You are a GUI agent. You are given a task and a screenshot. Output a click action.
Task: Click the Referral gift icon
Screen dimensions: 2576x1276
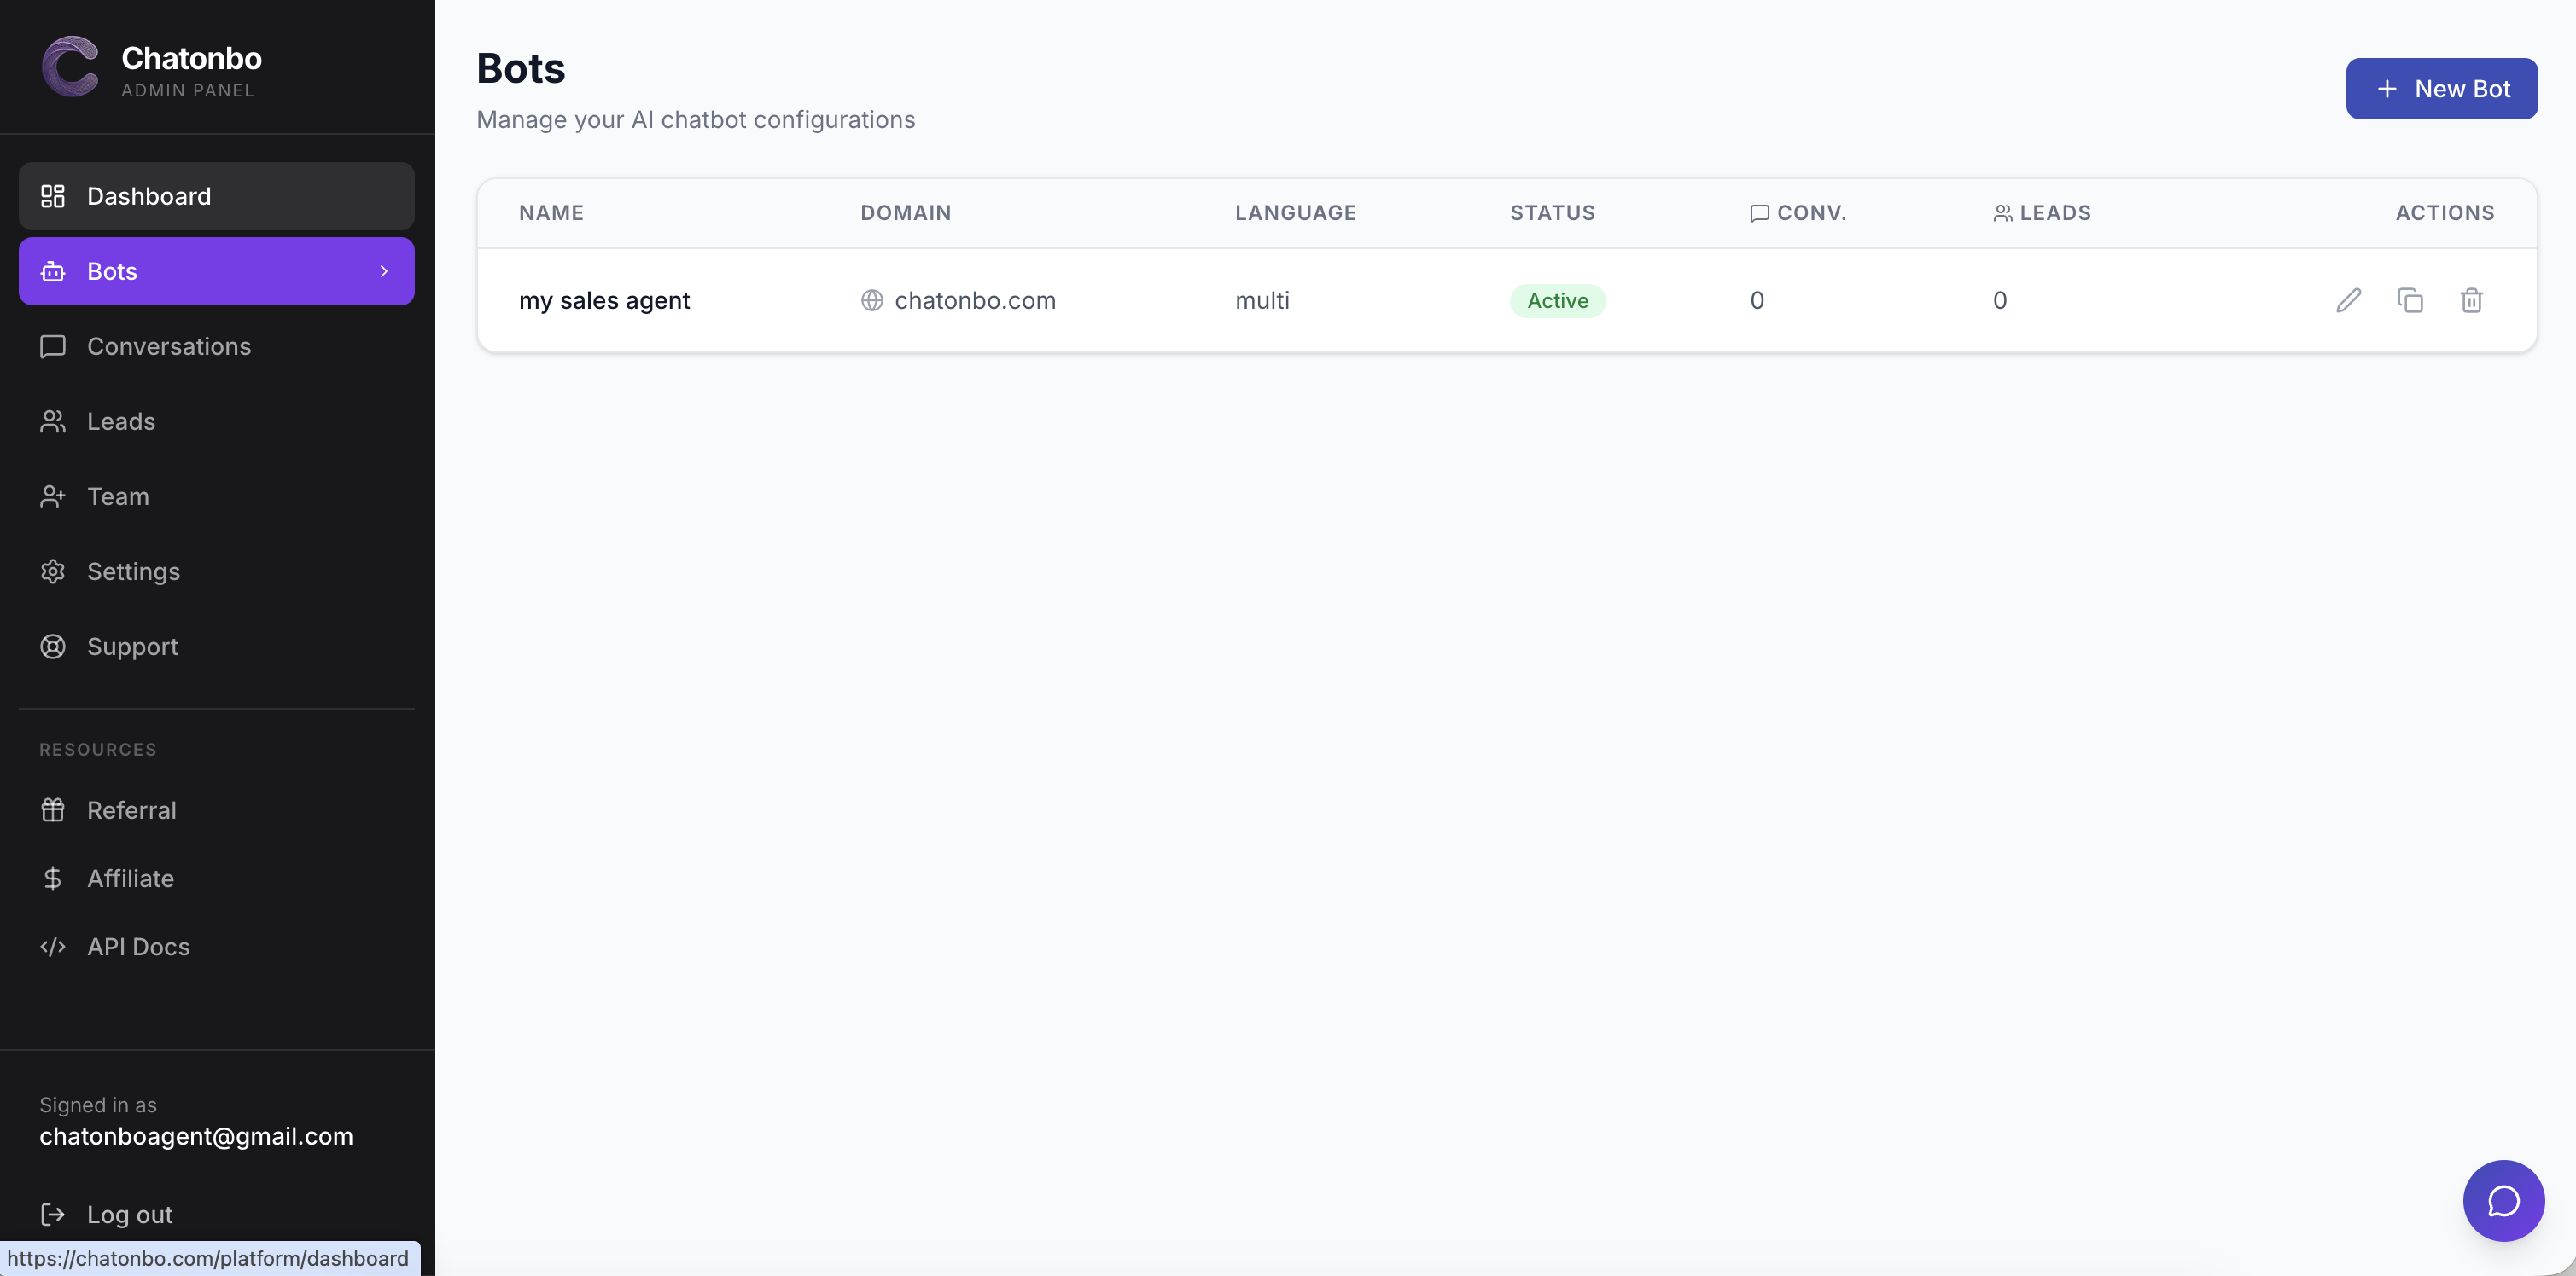point(53,809)
